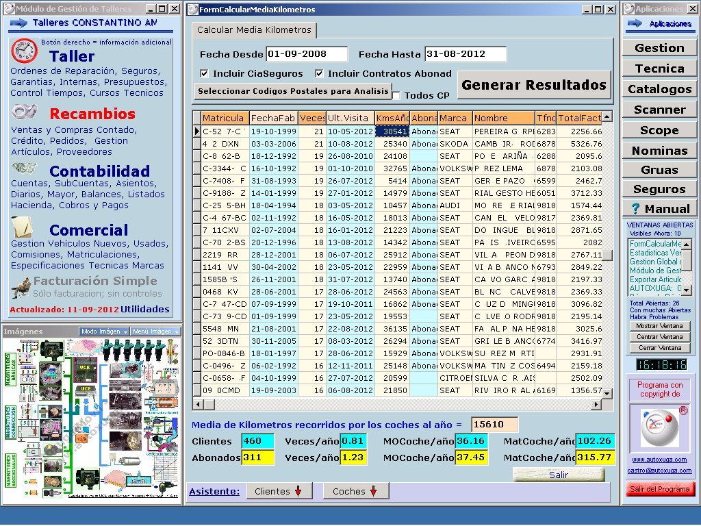
Task: Click the Asistente link
Action: [214, 491]
